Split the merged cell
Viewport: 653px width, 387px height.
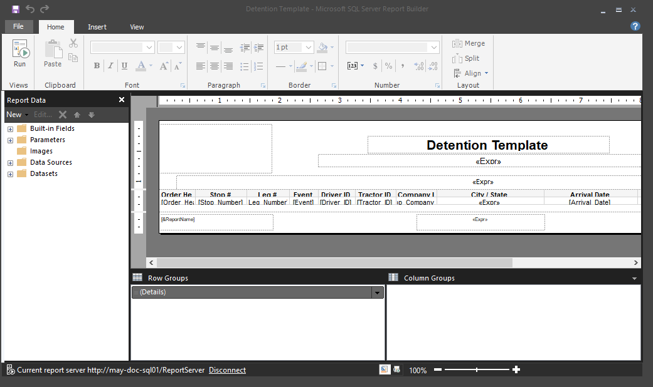[x=465, y=58]
